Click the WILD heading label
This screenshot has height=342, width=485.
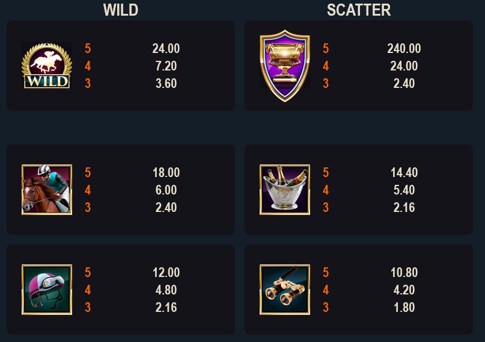[121, 10]
